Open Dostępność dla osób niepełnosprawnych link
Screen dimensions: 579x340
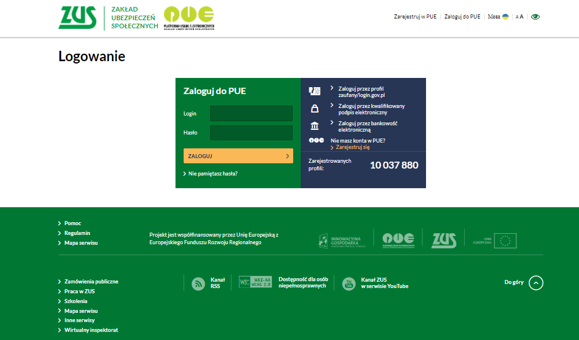click(x=303, y=282)
